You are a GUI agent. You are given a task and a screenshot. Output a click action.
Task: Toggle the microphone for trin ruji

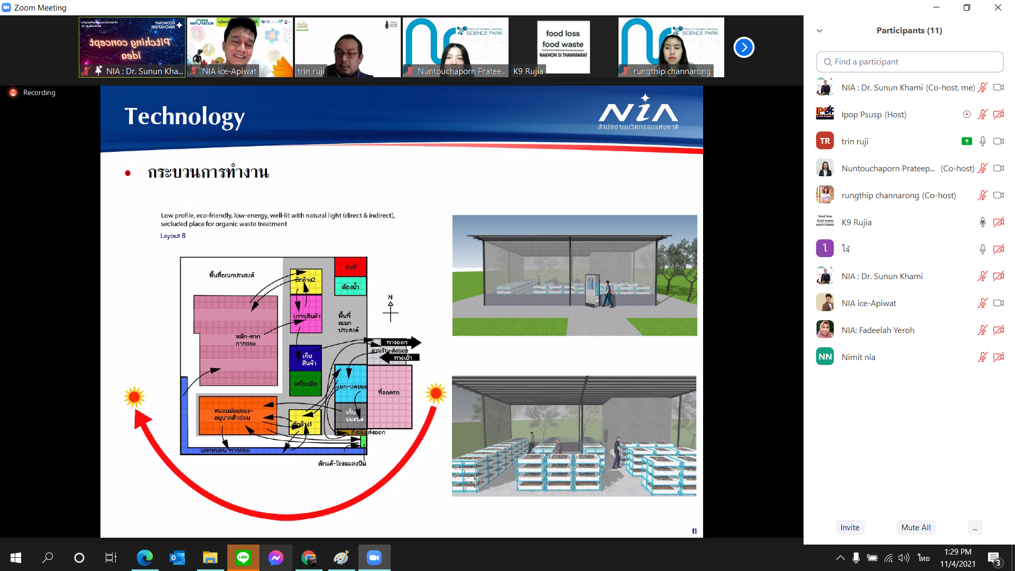(982, 141)
